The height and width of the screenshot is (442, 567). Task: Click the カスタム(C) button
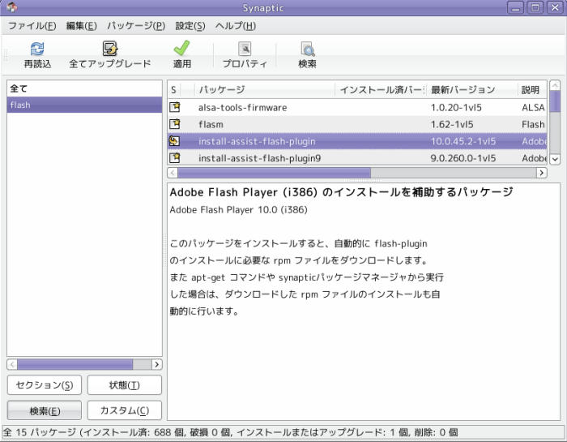tap(125, 410)
